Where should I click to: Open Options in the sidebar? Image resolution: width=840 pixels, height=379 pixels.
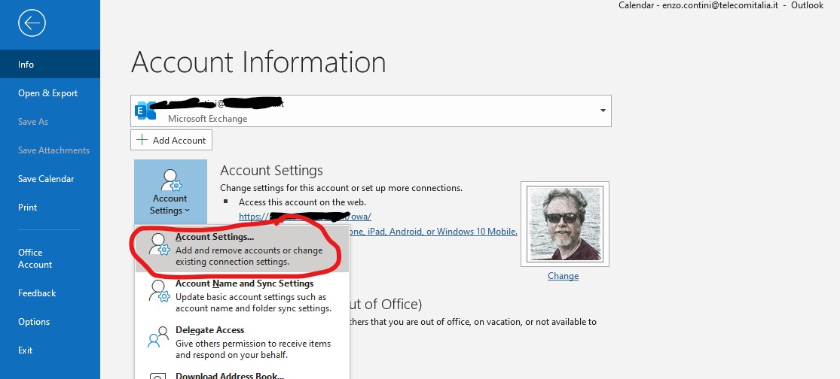click(34, 322)
